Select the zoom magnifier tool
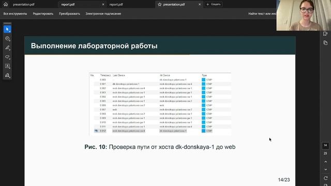 coord(7,39)
